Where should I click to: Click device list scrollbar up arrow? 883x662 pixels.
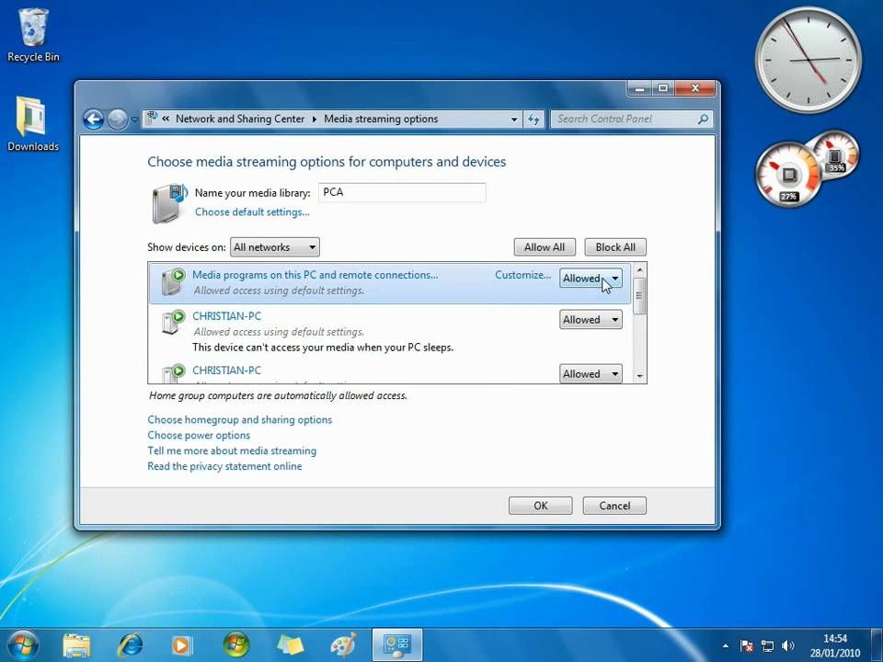tap(639, 269)
